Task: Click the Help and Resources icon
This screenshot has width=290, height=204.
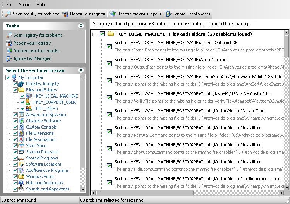Action: click(x=21, y=183)
